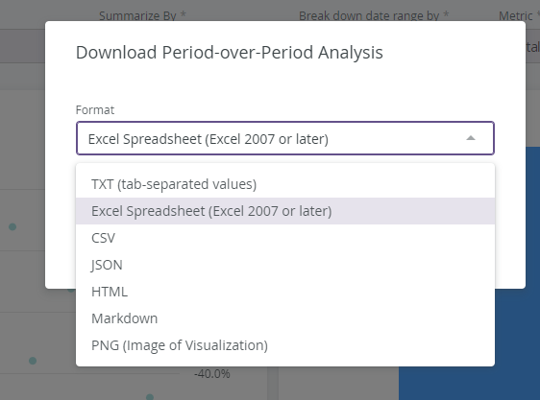Click the Break down date range by label
Image resolution: width=540 pixels, height=400 pixels.
coord(374,15)
